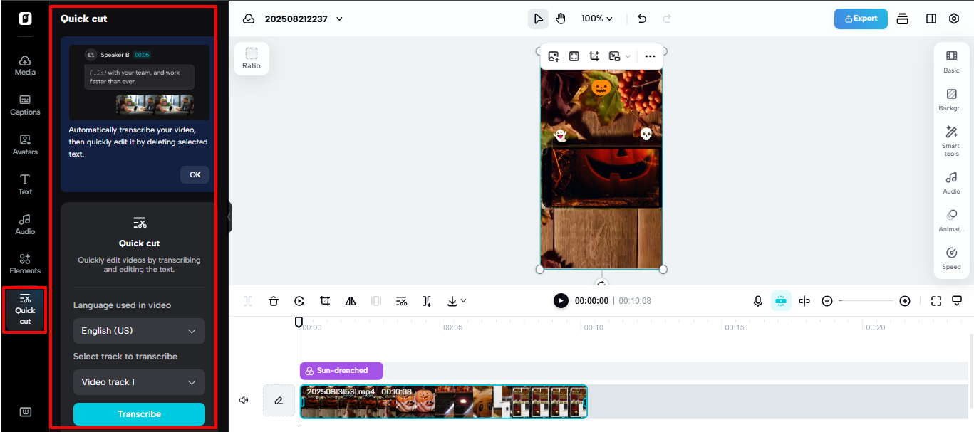This screenshot has height=432, width=974.
Task: Dismiss the Quick cut tip with OK
Action: pyautogui.click(x=195, y=174)
